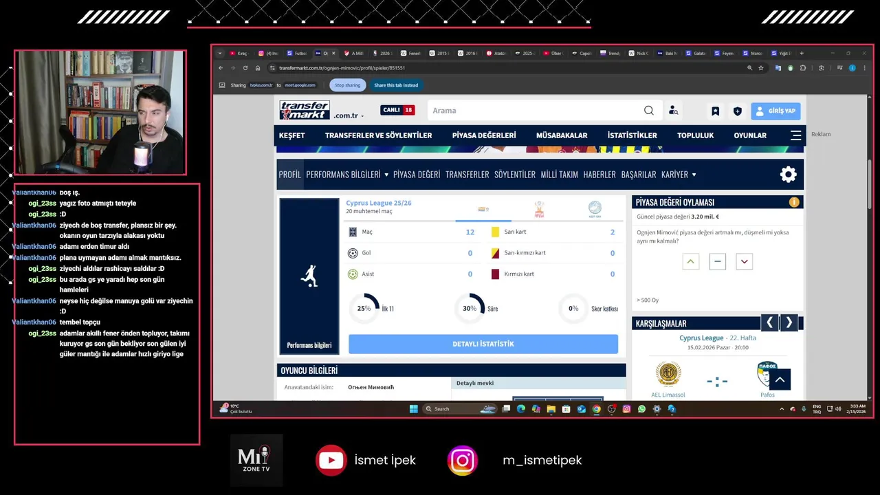Click the AEL Limassol club crest
880x495 pixels.
pos(668,375)
